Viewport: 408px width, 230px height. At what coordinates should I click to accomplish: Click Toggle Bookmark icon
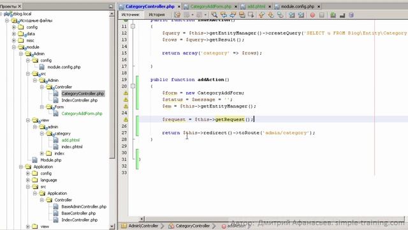click(x=280, y=15)
